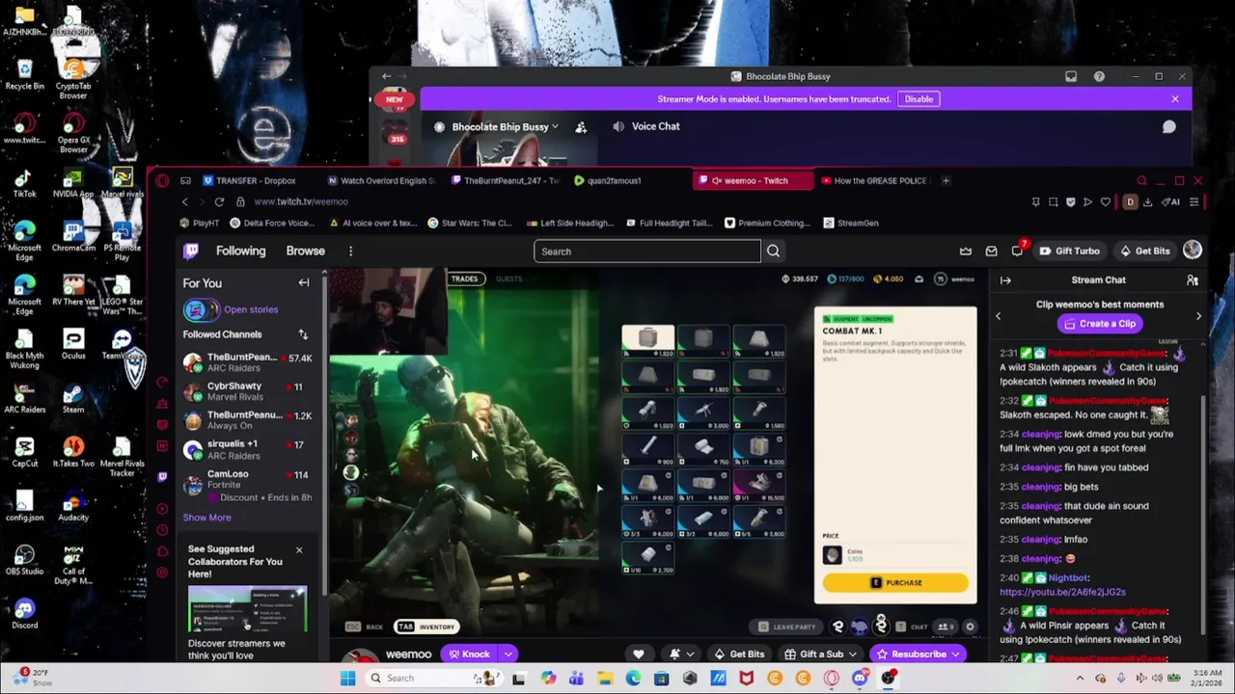Open stories link in sidebar
The height and width of the screenshot is (694, 1235).
(x=250, y=309)
